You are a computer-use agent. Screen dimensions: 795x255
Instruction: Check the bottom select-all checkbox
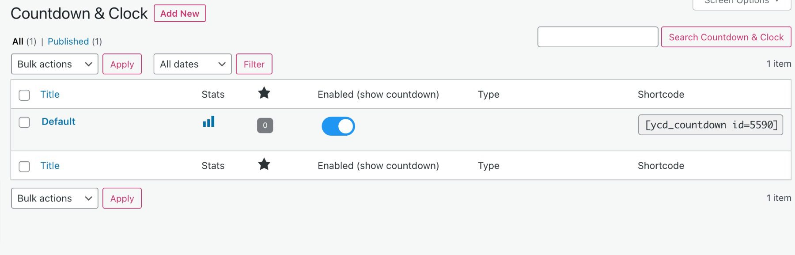pos(24,166)
